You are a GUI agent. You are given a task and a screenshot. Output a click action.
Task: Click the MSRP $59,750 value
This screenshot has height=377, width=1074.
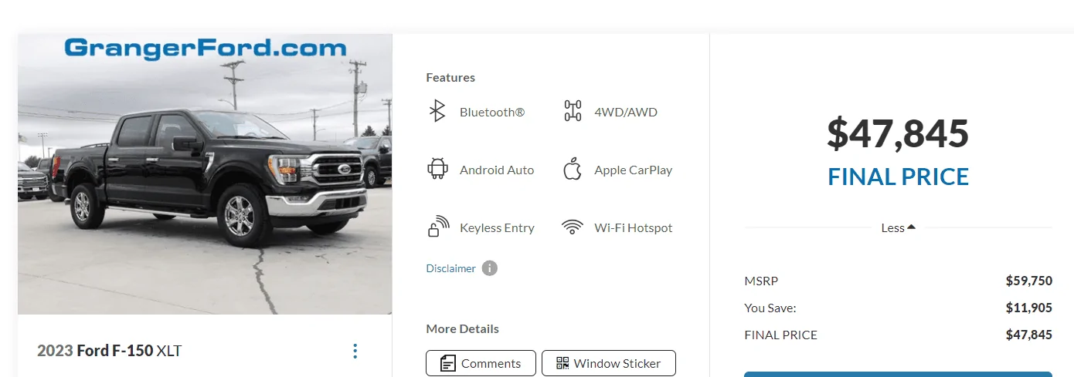coord(1029,281)
